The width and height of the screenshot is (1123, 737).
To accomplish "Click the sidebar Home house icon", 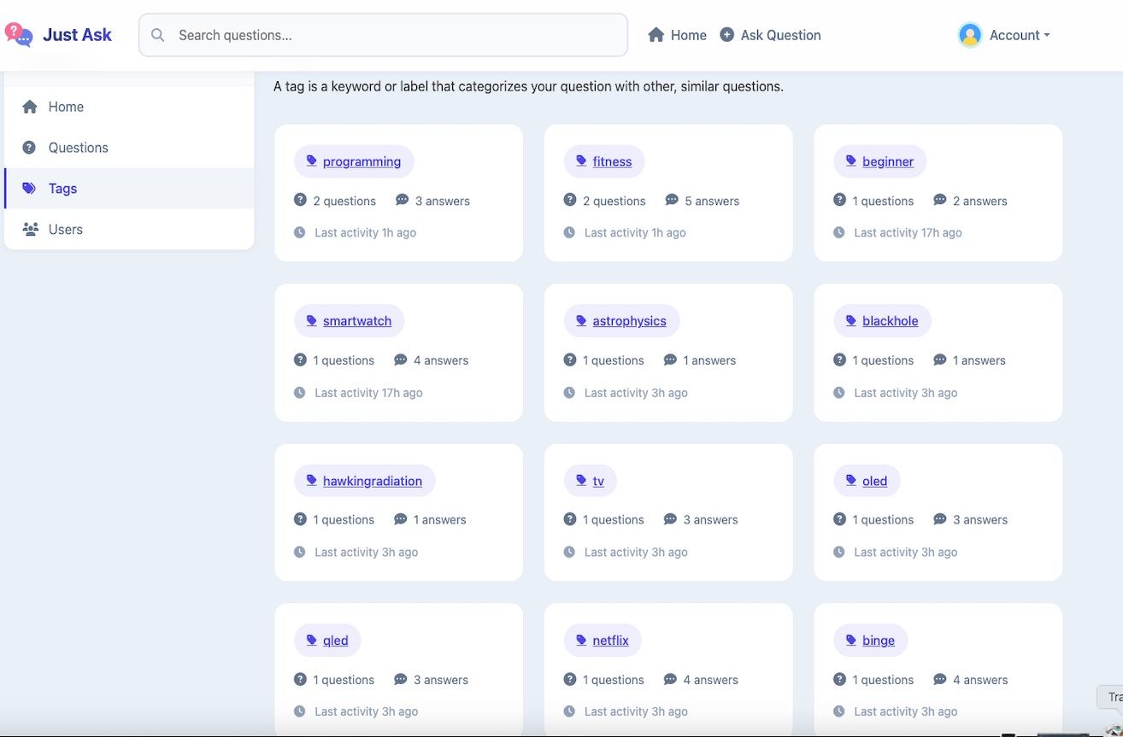I will pyautogui.click(x=30, y=107).
